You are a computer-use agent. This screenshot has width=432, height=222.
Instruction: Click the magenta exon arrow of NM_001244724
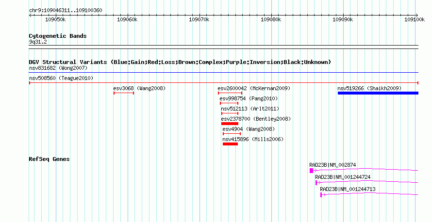coord(318,183)
